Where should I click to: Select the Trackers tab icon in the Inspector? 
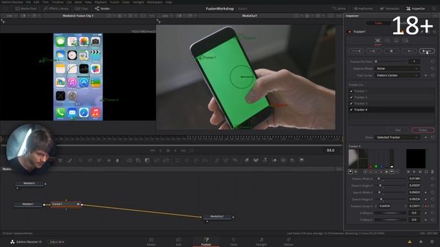(377, 41)
